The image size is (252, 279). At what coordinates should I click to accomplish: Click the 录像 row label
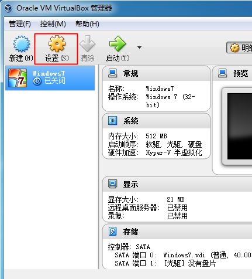(116, 216)
